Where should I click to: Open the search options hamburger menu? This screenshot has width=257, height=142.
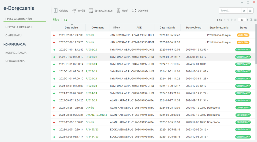(250, 11)
